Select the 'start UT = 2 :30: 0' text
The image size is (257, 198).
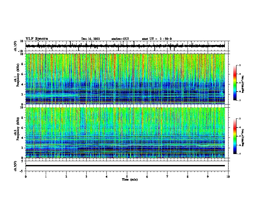(x=157, y=39)
